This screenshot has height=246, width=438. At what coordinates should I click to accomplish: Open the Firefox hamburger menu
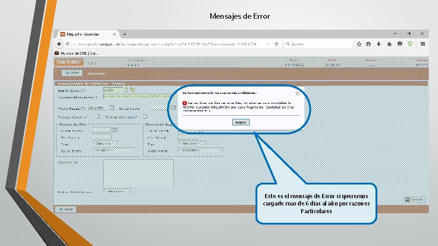(x=422, y=44)
